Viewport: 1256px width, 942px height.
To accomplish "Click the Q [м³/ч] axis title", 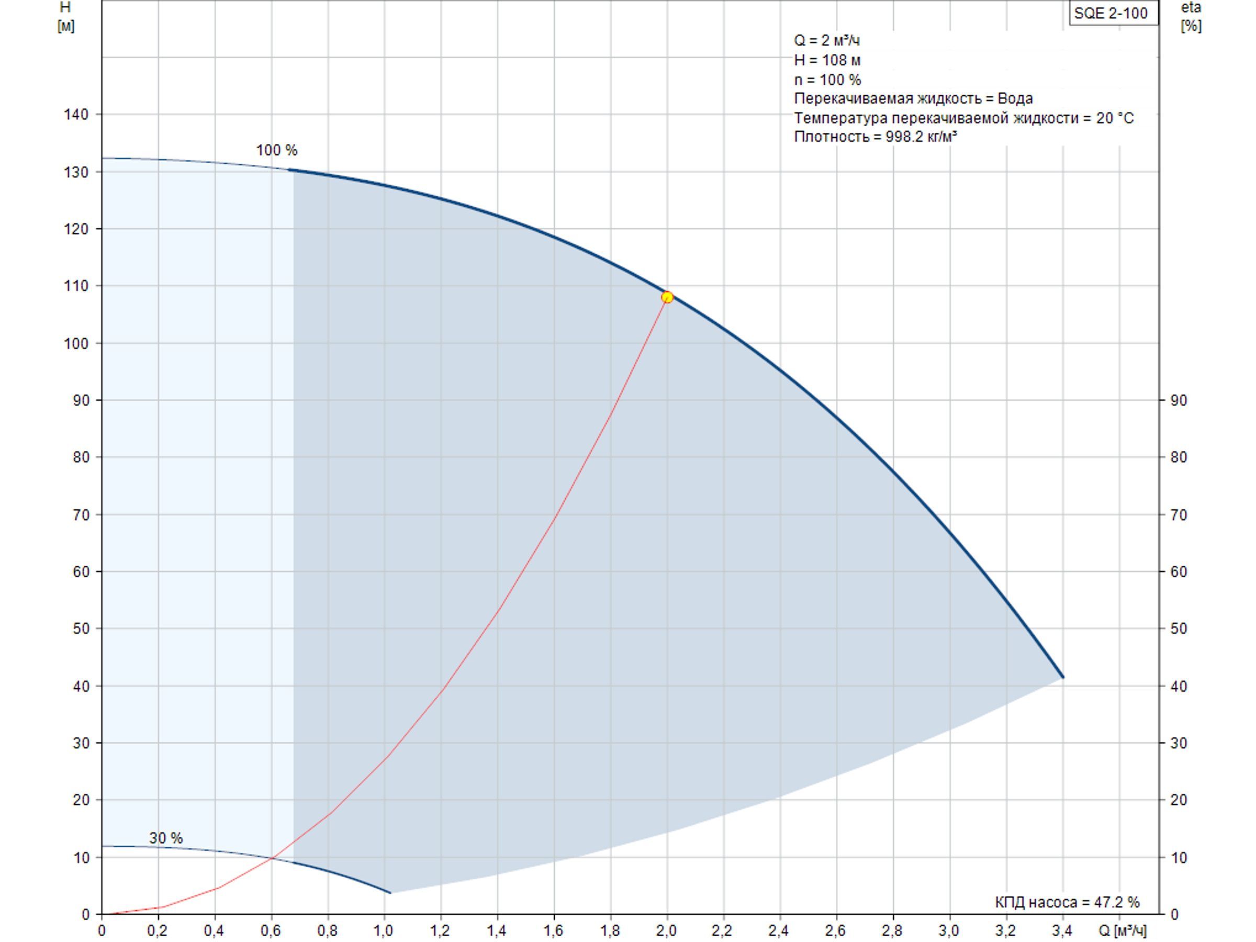I will click(1123, 930).
